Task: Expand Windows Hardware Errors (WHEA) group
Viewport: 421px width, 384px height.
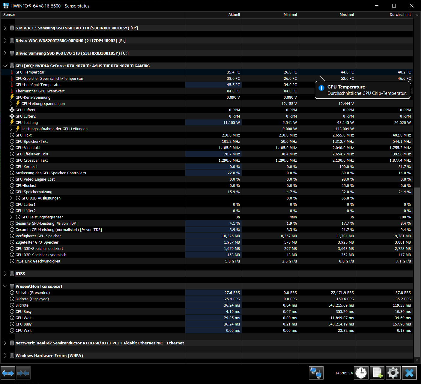Action: point(5,356)
